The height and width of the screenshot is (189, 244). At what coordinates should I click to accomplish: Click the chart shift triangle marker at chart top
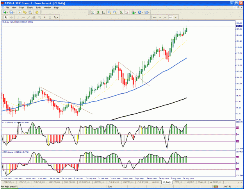click(188, 21)
